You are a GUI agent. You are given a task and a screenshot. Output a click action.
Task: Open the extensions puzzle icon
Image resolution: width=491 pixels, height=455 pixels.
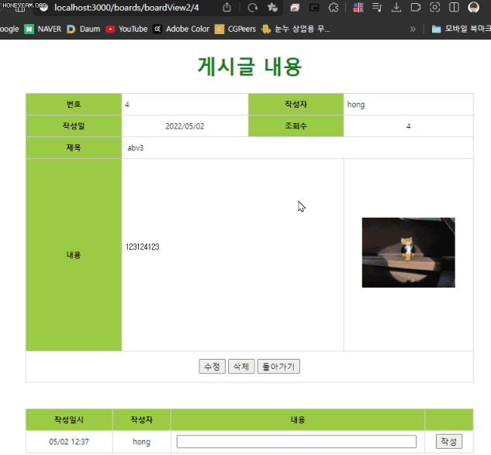click(x=334, y=7)
